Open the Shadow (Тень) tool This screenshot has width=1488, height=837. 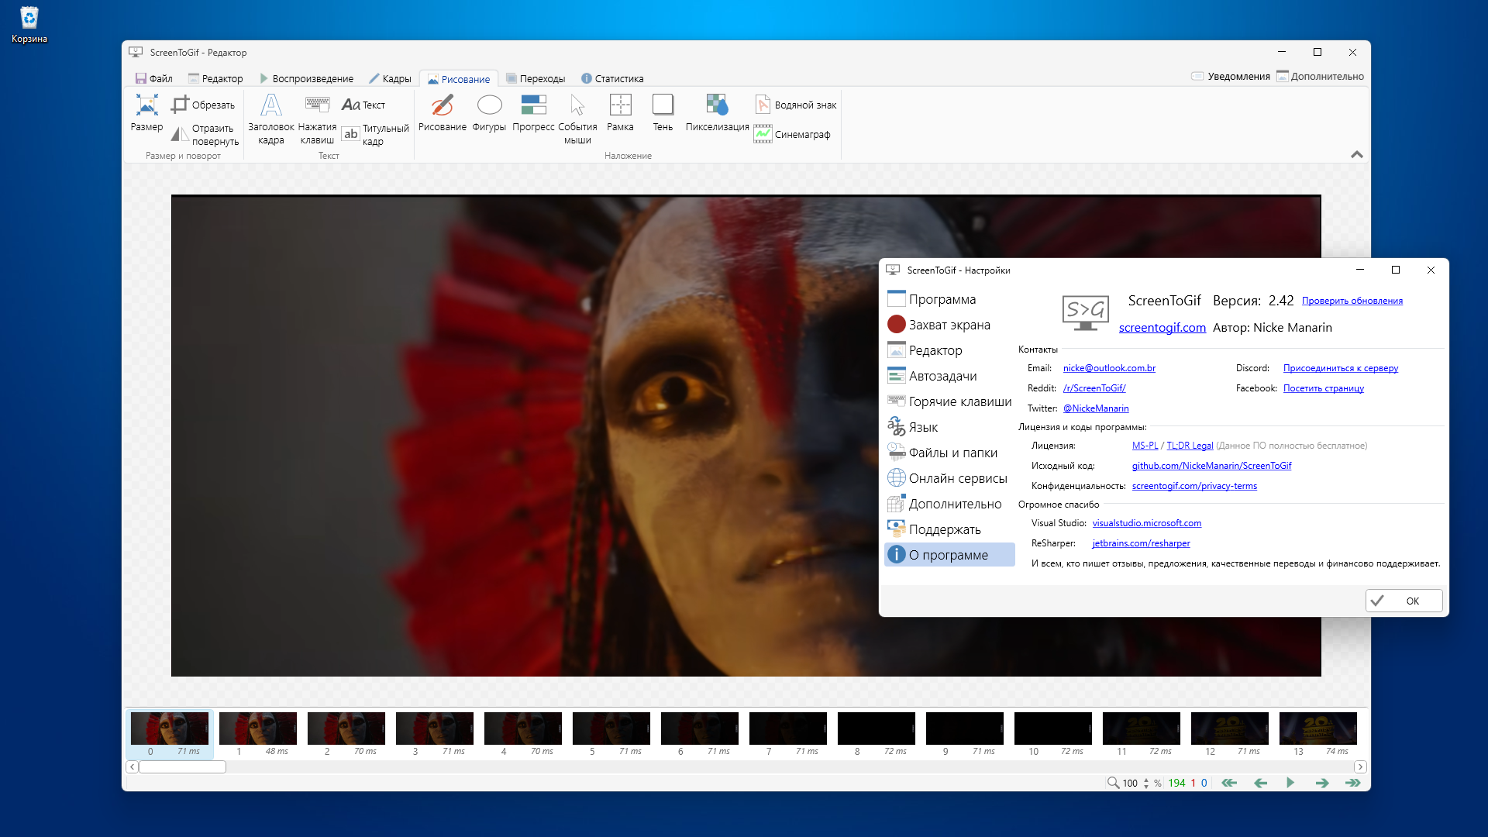click(x=663, y=113)
